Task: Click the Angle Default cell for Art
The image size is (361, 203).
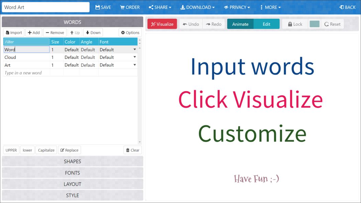Action: pos(89,65)
